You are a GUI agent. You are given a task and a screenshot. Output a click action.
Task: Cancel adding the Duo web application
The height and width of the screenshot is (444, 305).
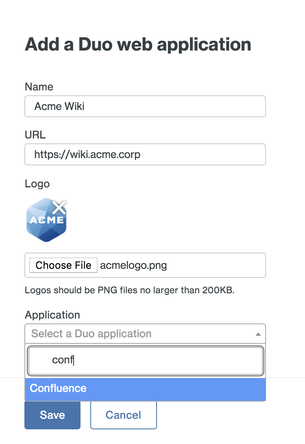(123, 415)
